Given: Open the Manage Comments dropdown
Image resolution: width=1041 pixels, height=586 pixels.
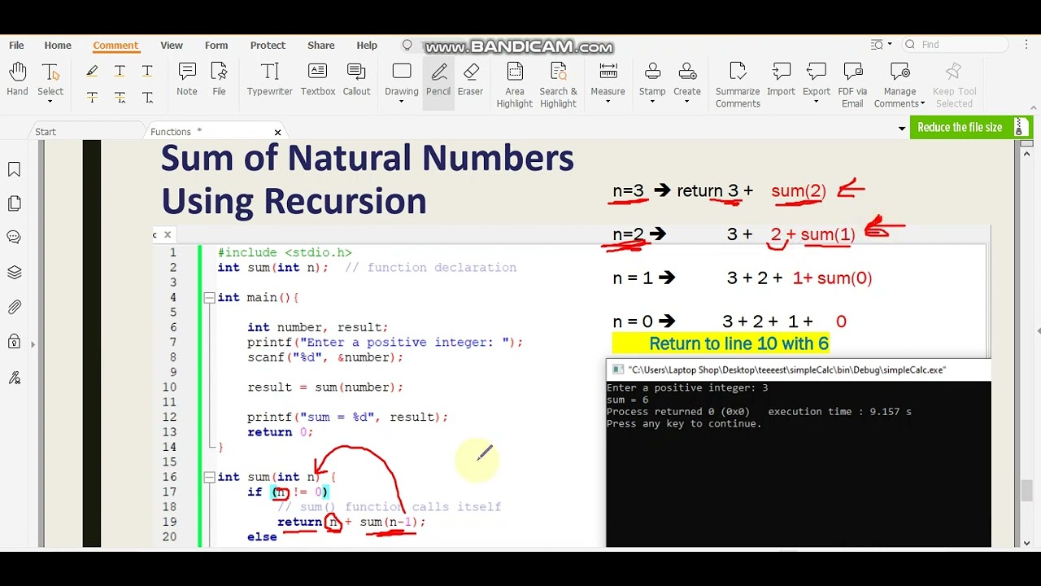Looking at the screenshot, I should [922, 104].
